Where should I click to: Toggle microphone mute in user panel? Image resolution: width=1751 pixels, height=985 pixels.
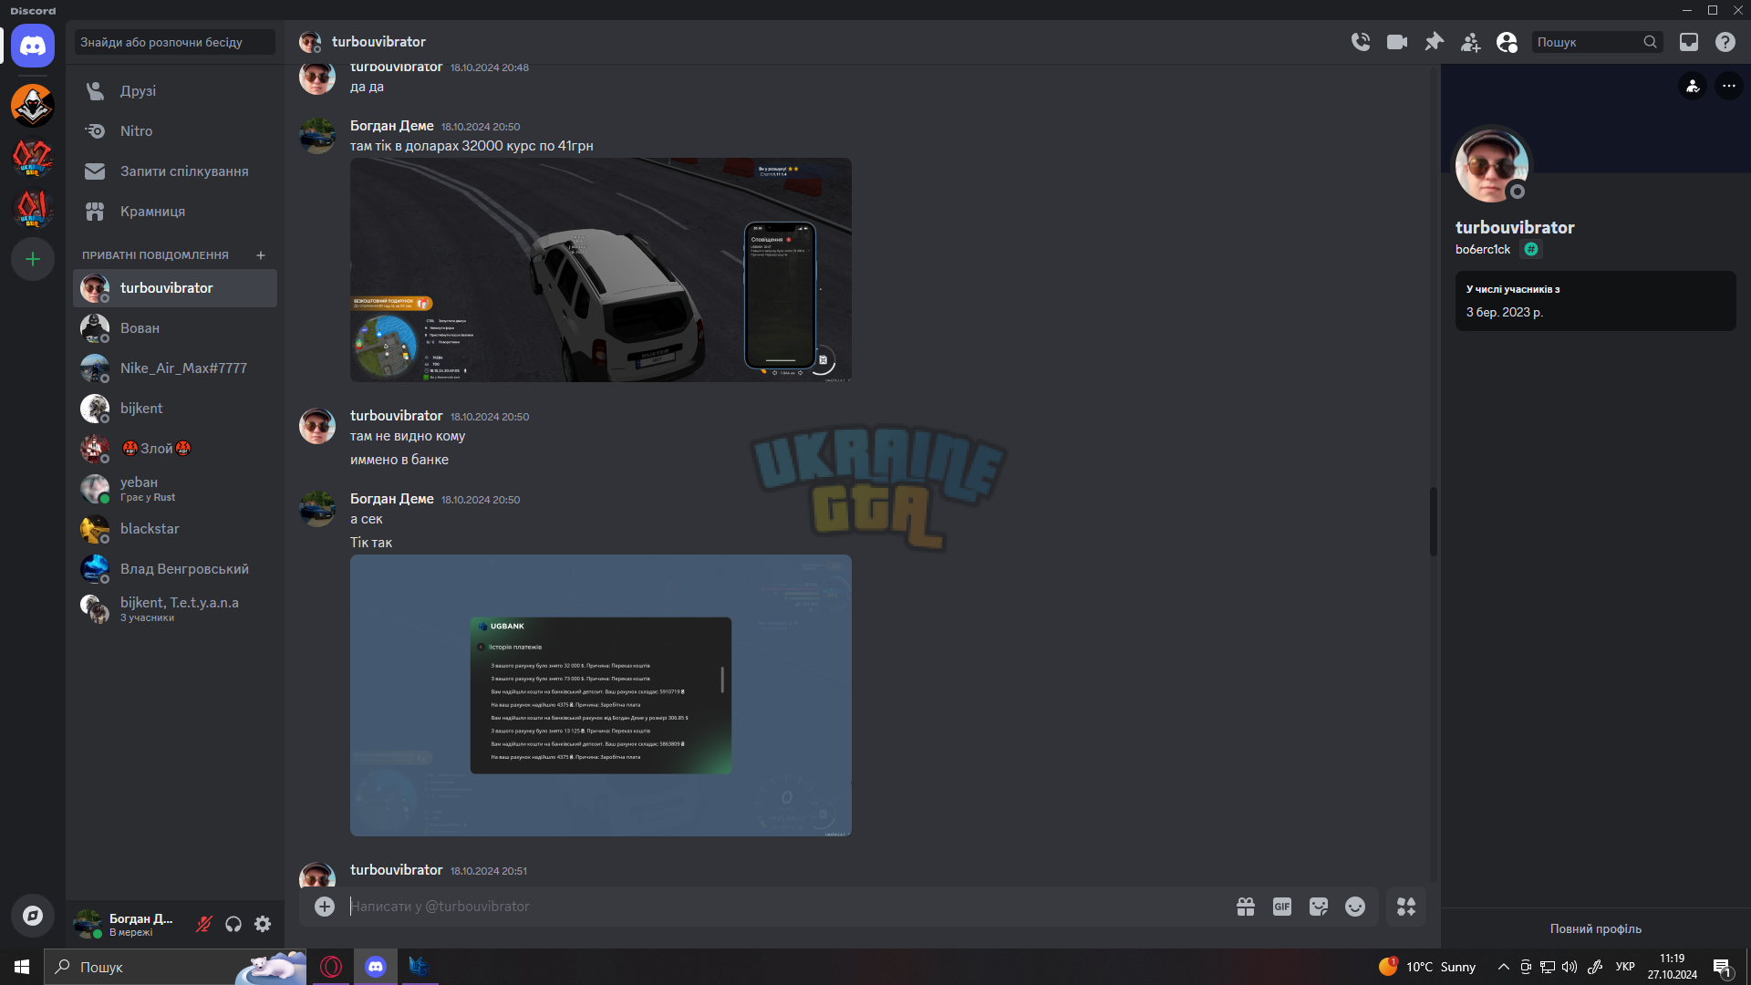click(x=204, y=924)
